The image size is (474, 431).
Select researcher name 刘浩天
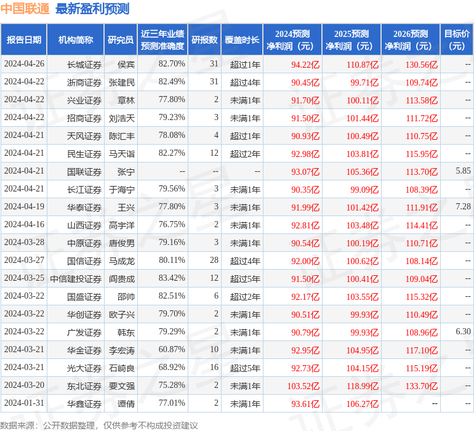(122, 118)
